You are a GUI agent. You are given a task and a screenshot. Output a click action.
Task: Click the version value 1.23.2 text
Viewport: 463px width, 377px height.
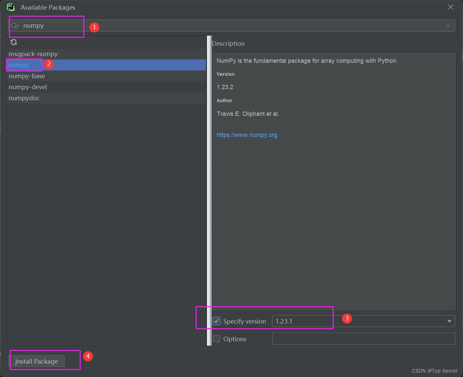pyautogui.click(x=225, y=87)
